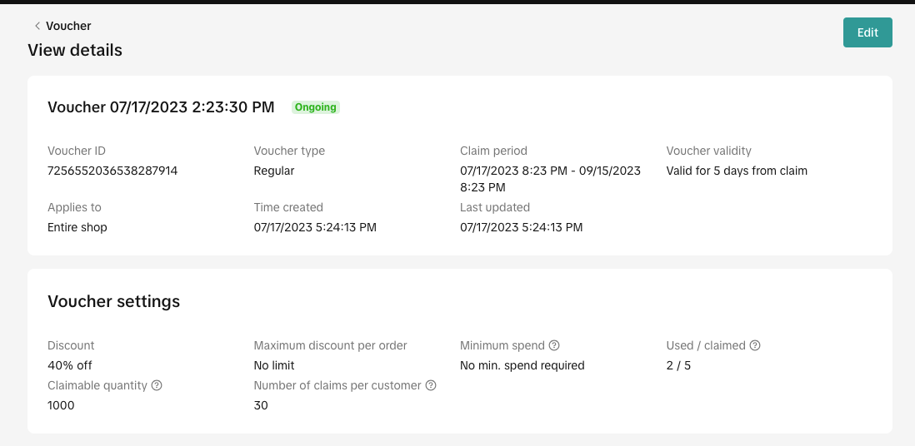This screenshot has width=915, height=446.
Task: Click the '2 / 5' used claimed value
Action: coord(678,365)
